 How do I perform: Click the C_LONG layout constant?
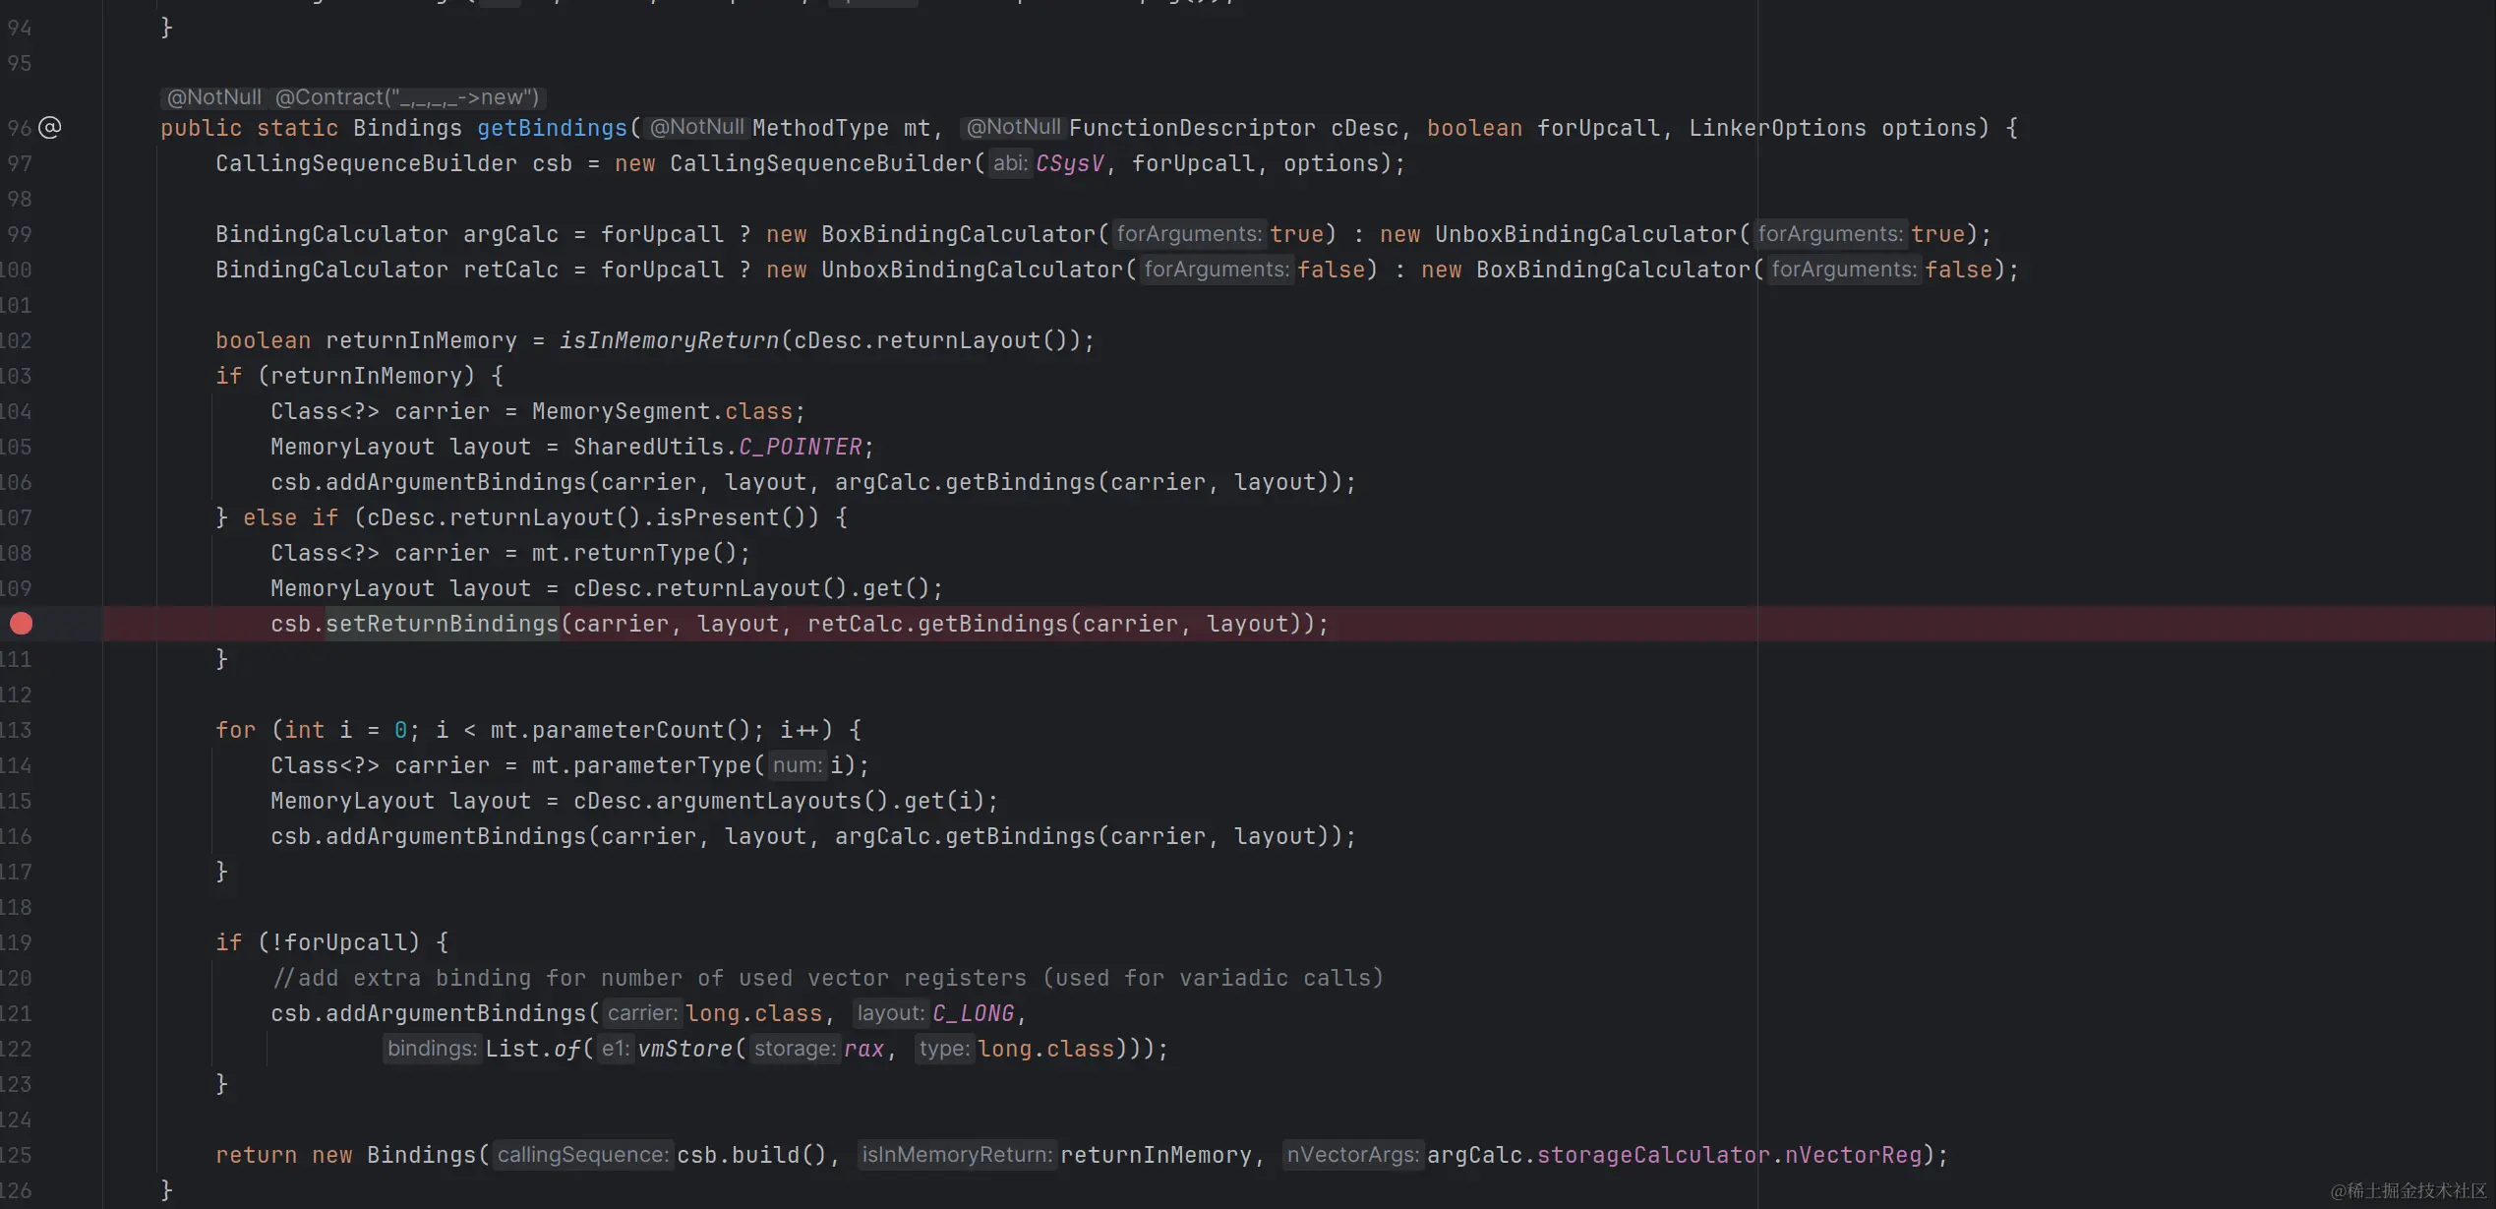pyautogui.click(x=973, y=1013)
